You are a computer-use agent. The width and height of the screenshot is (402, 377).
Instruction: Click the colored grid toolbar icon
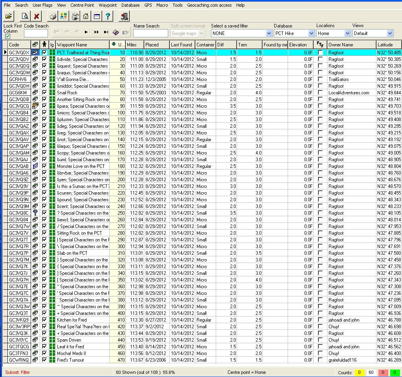click(x=64, y=17)
